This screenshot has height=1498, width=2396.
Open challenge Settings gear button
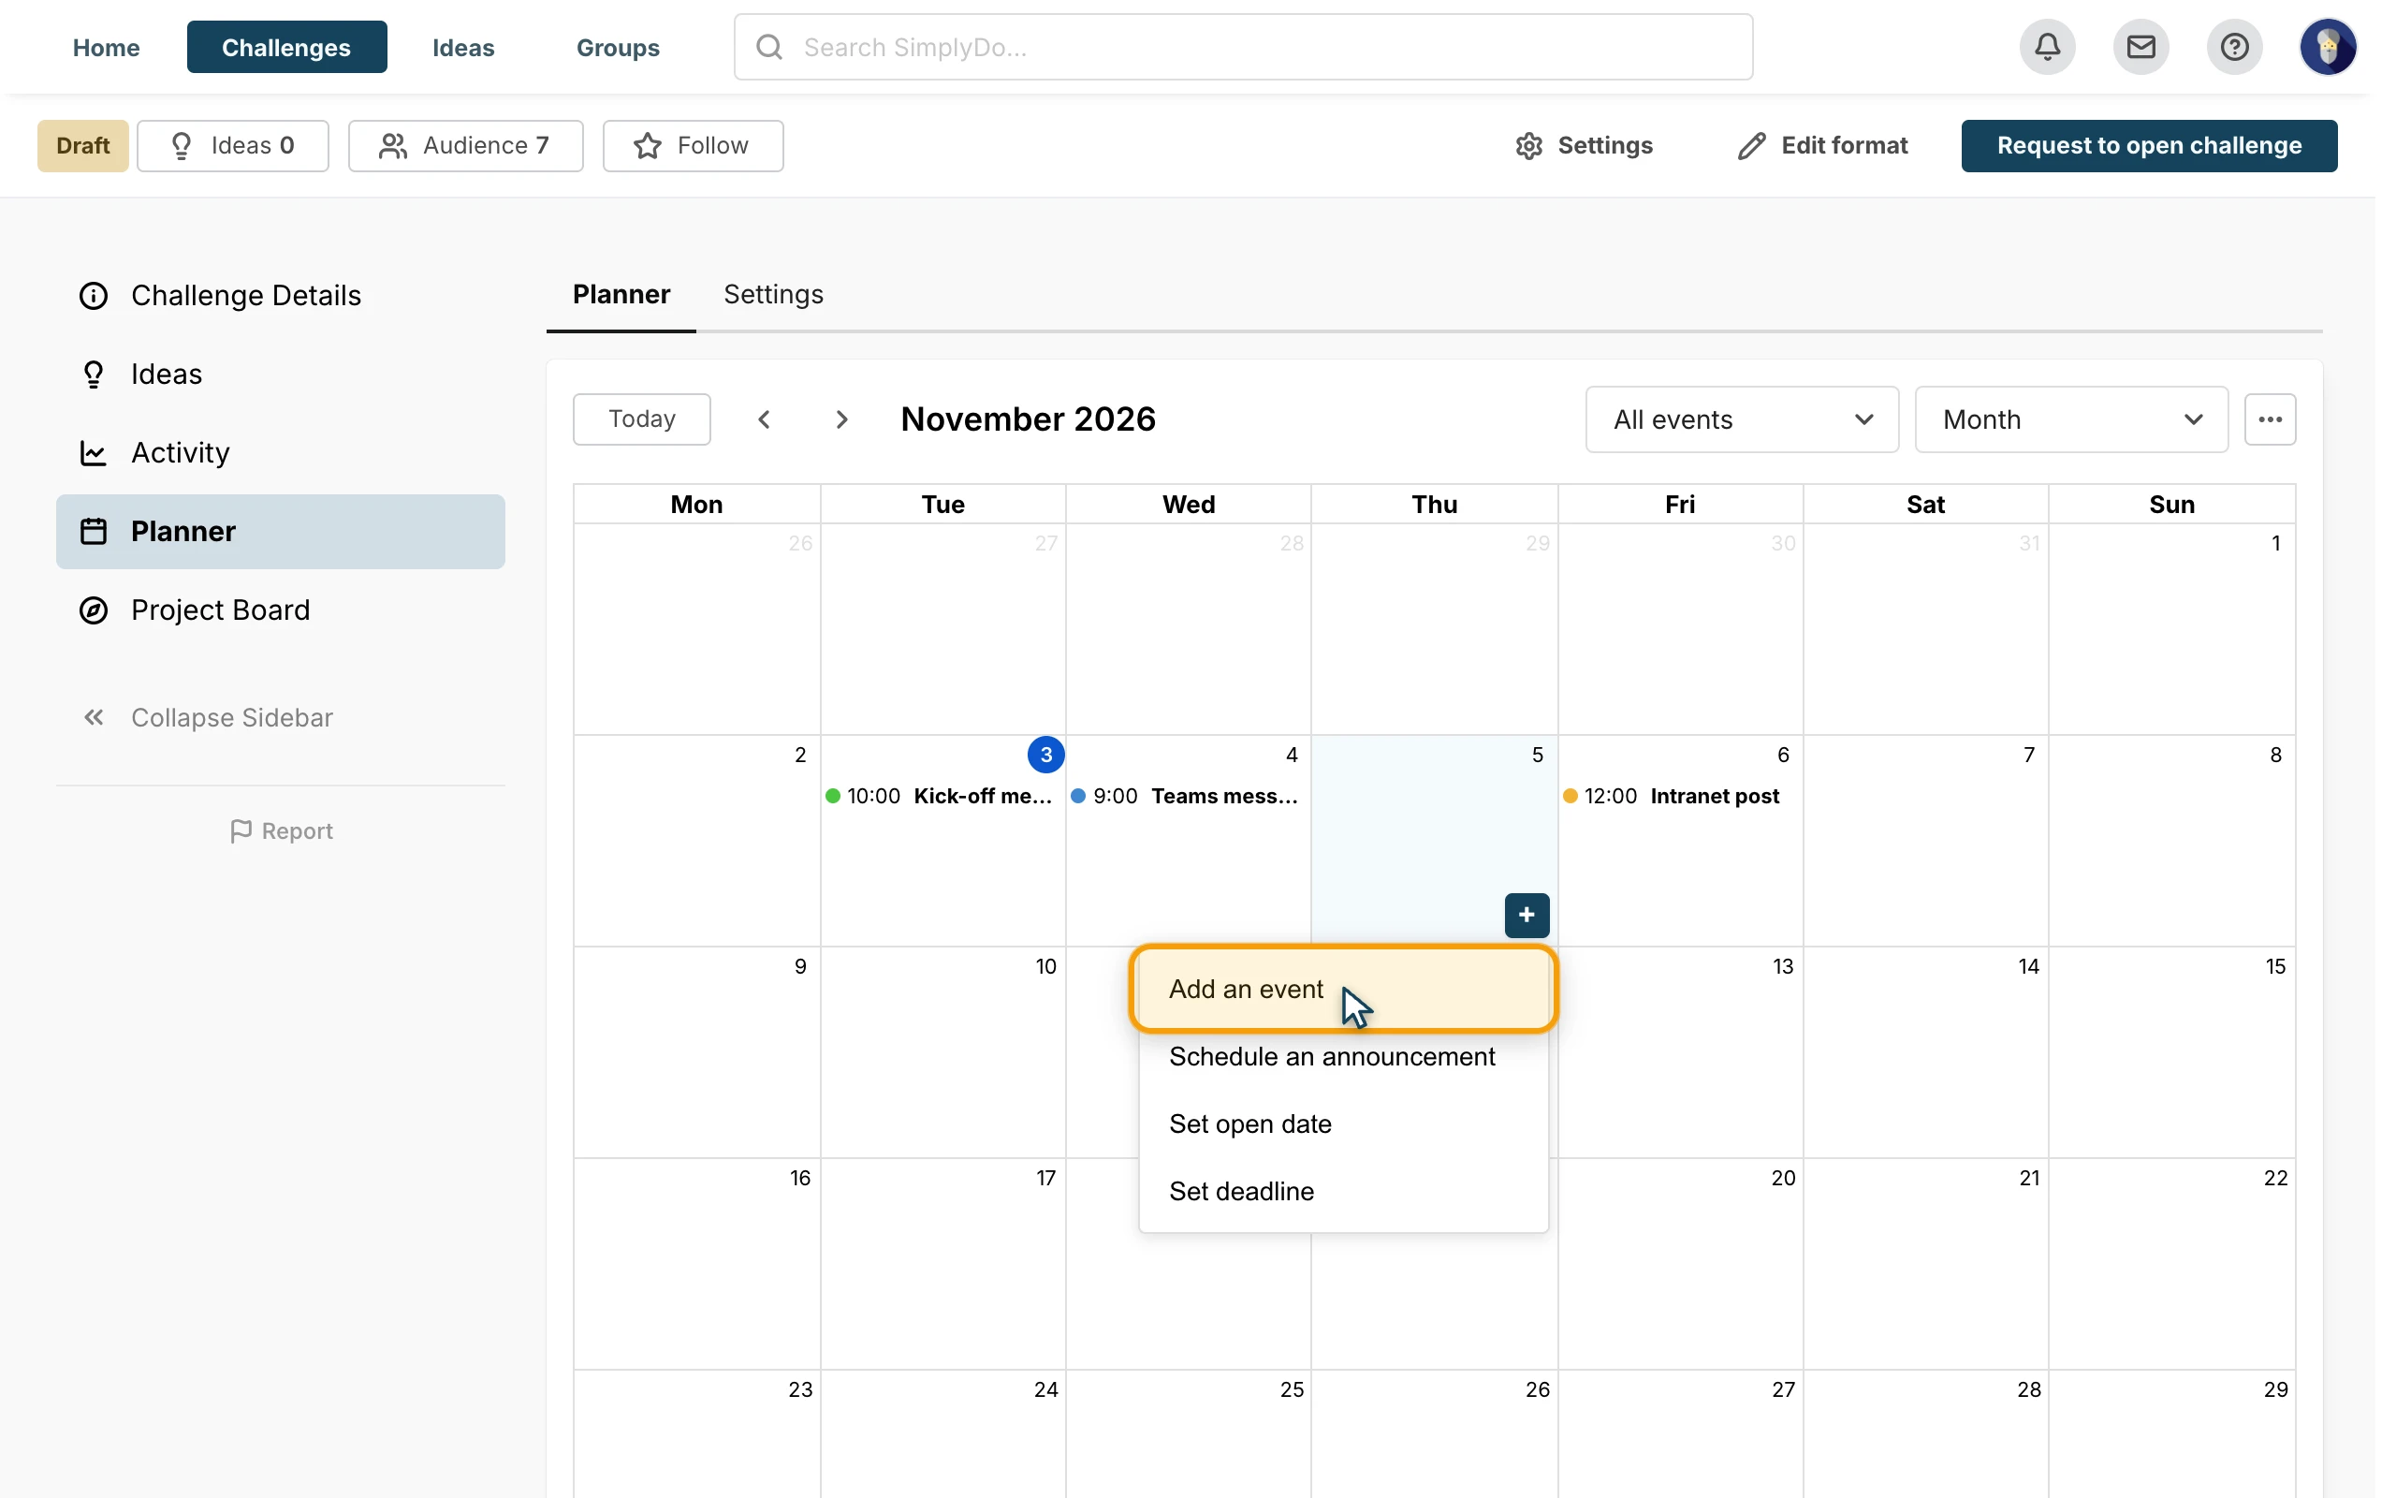point(1584,146)
